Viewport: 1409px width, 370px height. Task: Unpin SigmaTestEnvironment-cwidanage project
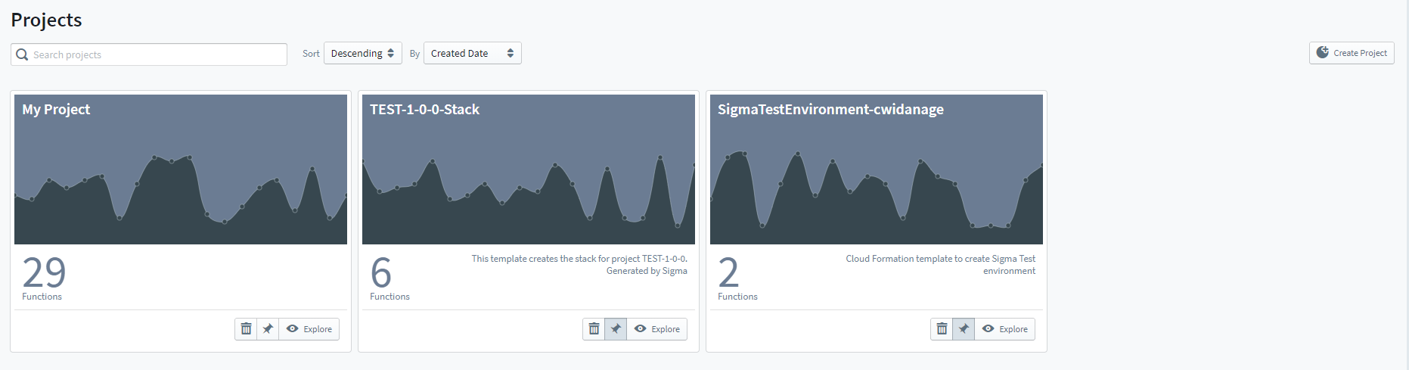click(x=964, y=329)
